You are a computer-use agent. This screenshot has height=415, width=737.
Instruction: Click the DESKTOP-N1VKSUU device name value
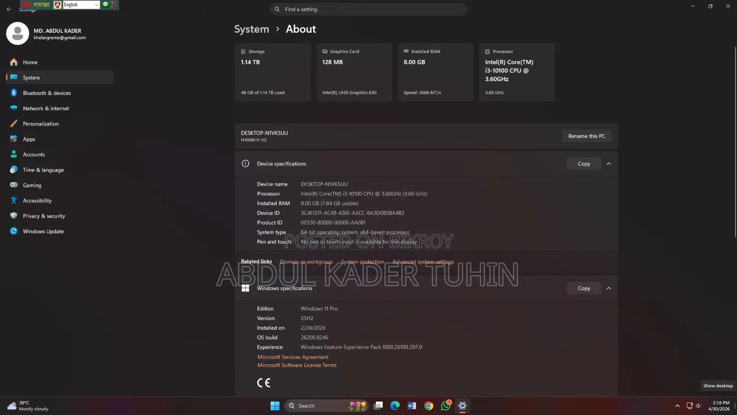point(324,184)
